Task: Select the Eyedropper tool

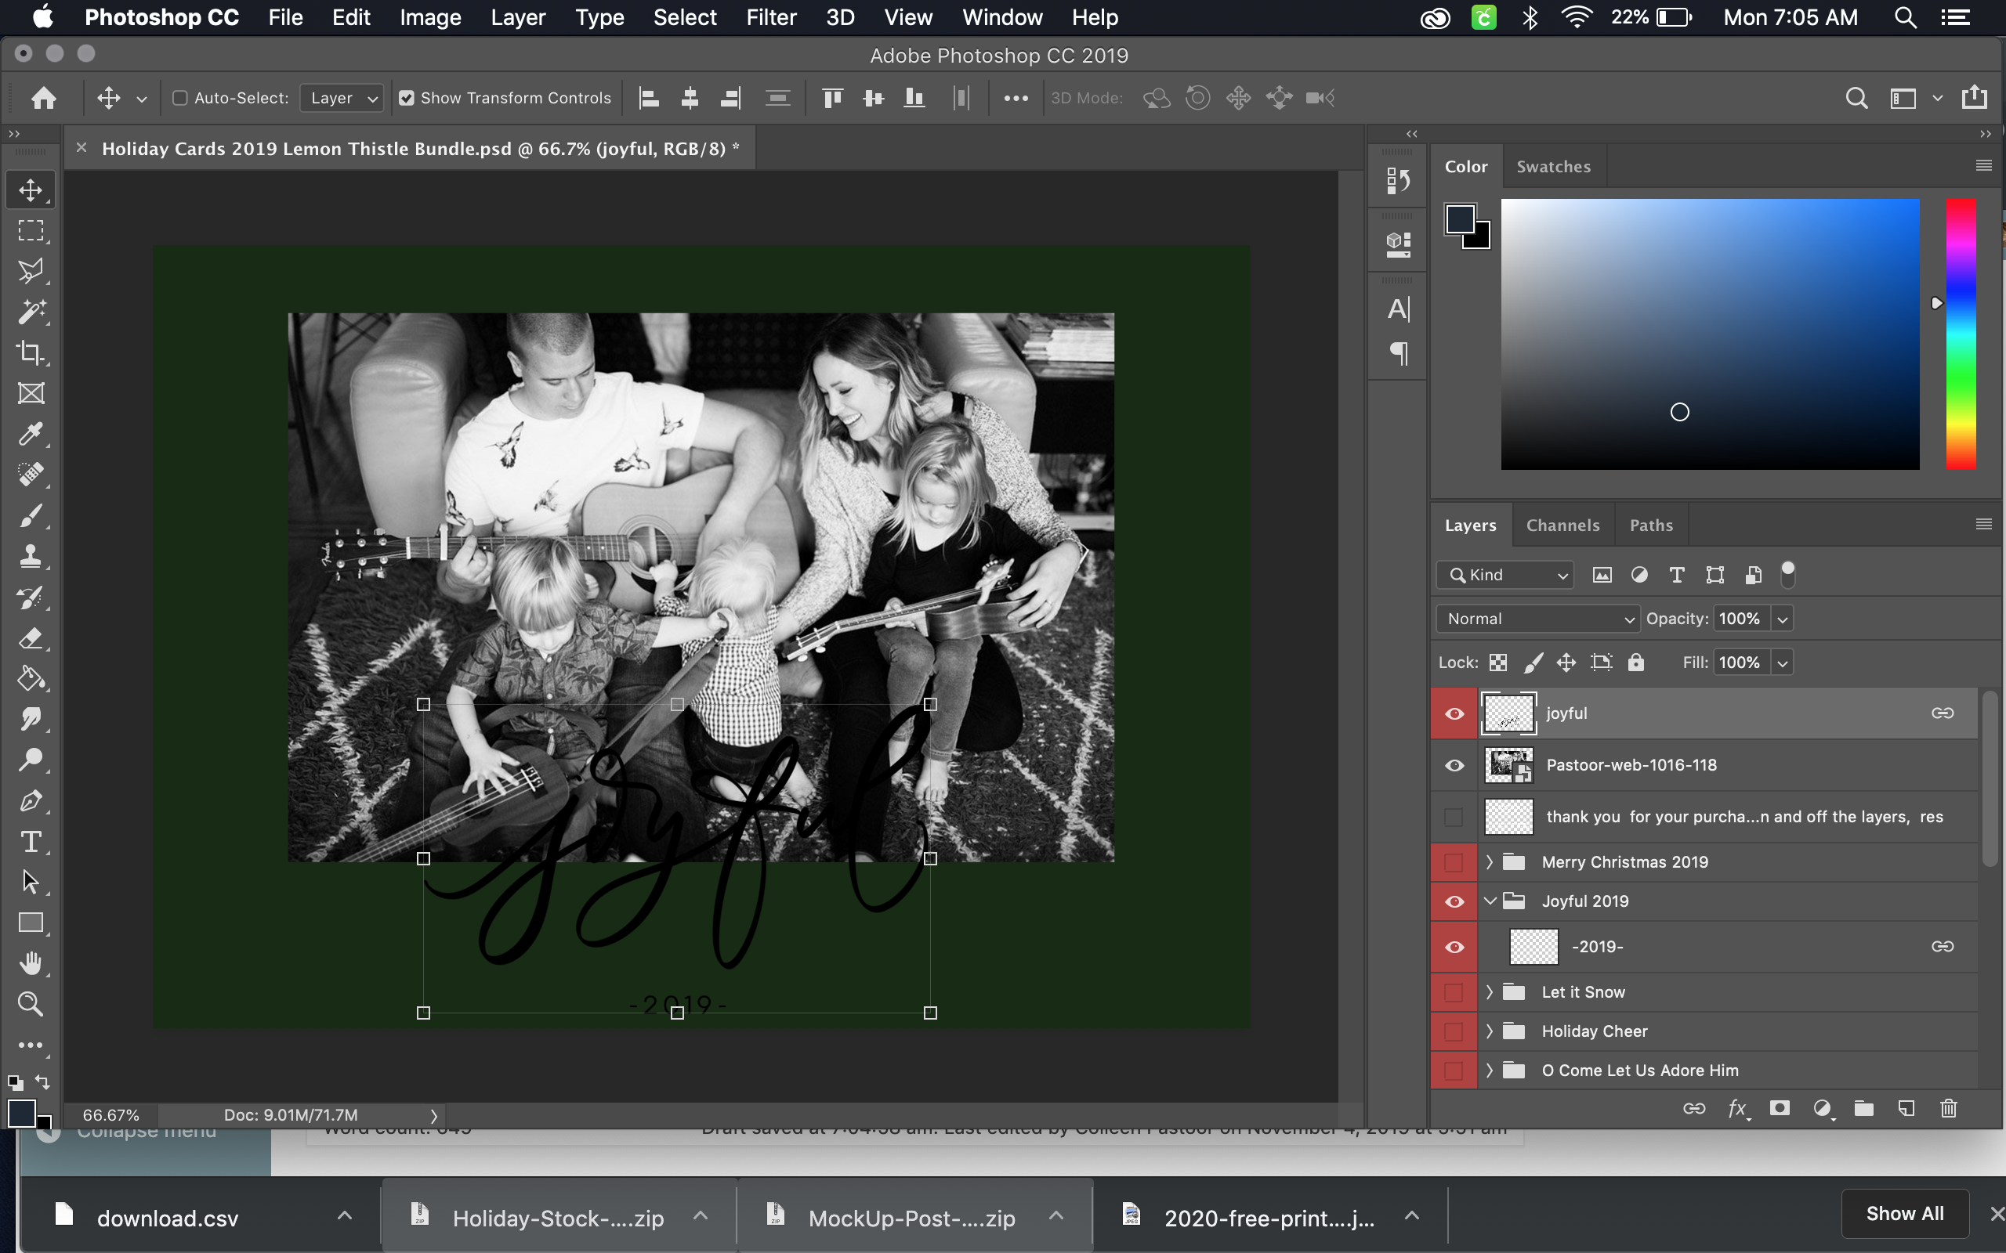Action: click(31, 434)
